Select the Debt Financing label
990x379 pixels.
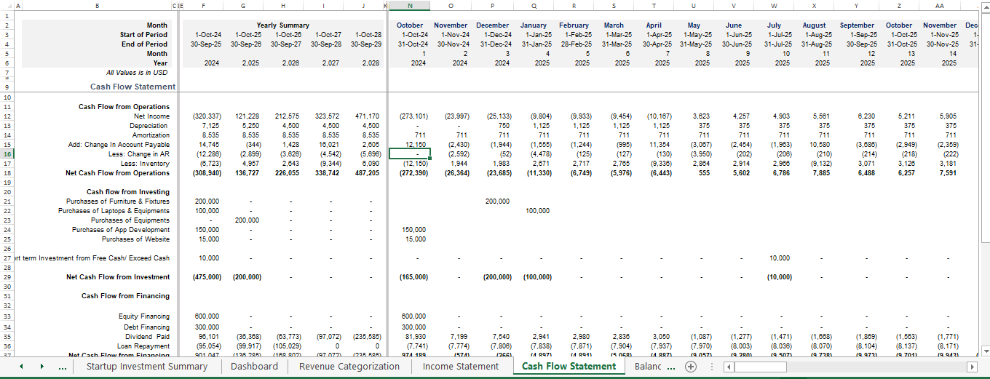click(146, 327)
